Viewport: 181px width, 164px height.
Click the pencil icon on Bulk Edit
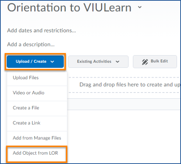[145, 62]
